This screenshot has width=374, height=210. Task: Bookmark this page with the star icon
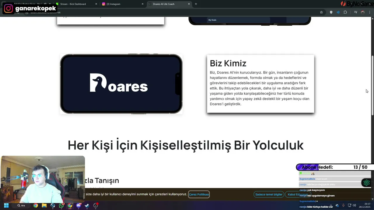coord(321,12)
